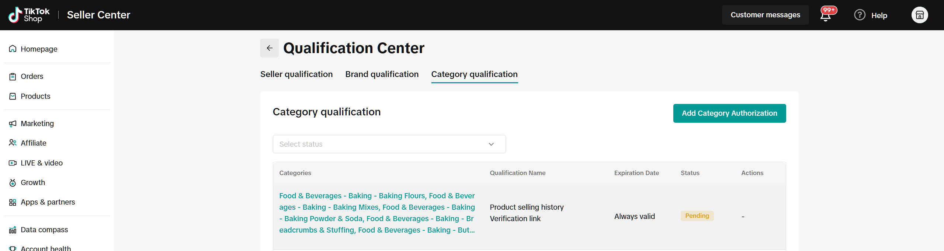Switch to the Brand qualification tab
The width and height of the screenshot is (944, 251).
click(382, 74)
